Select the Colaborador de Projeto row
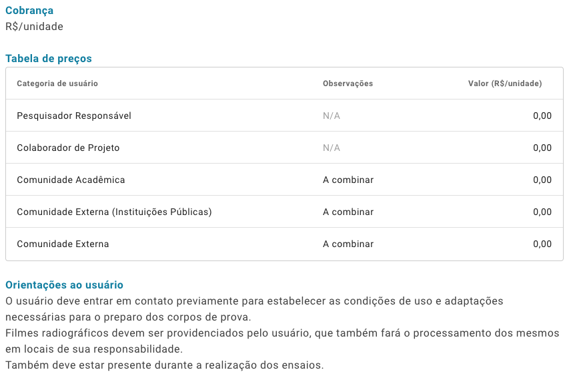The height and width of the screenshot is (376, 571). 284,148
